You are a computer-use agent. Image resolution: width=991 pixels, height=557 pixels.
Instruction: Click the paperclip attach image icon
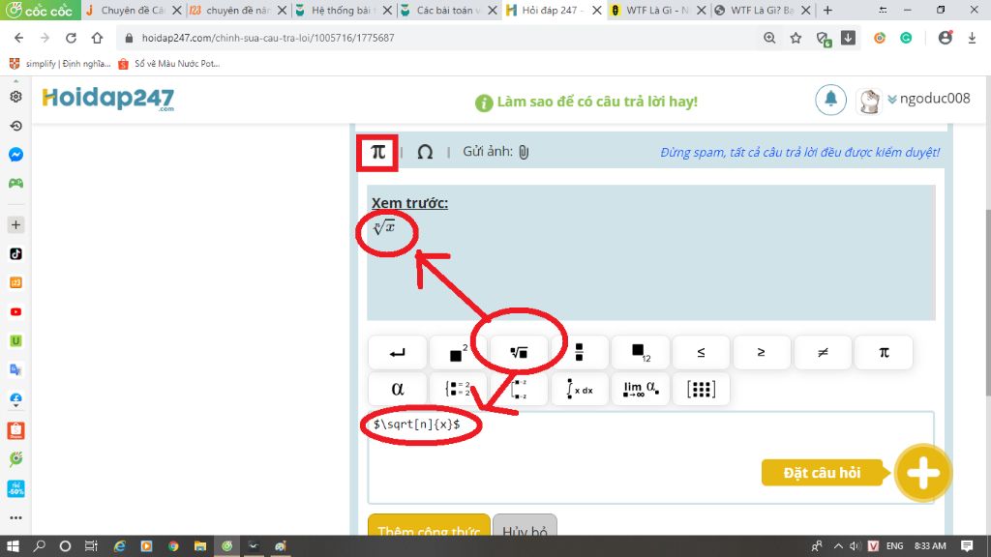click(524, 152)
